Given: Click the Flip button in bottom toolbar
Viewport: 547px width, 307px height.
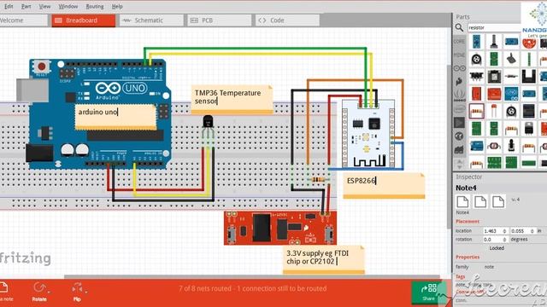Looking at the screenshot, I should [x=78, y=292].
